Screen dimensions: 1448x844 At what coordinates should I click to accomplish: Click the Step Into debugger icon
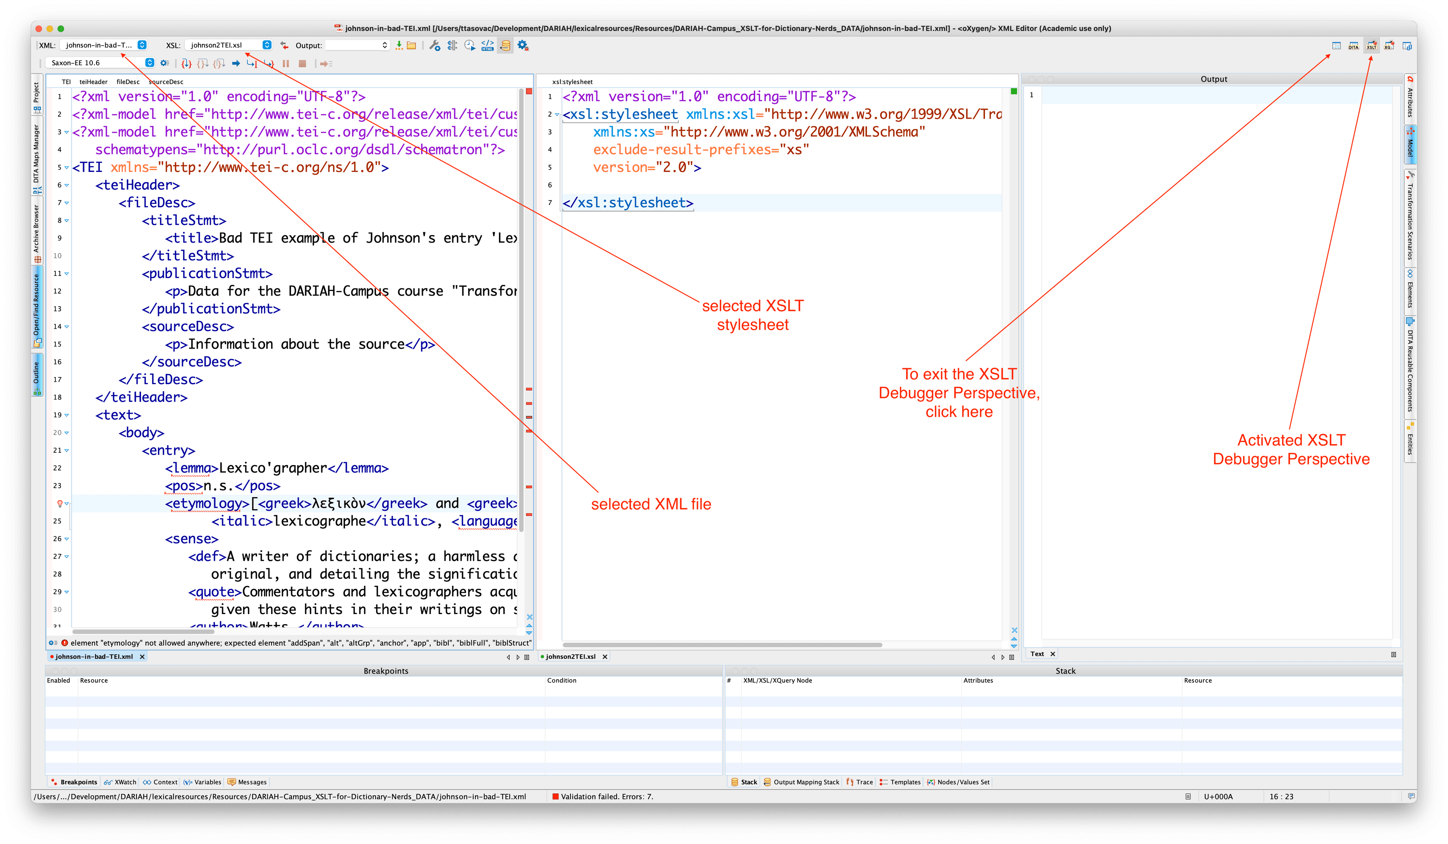pos(186,63)
